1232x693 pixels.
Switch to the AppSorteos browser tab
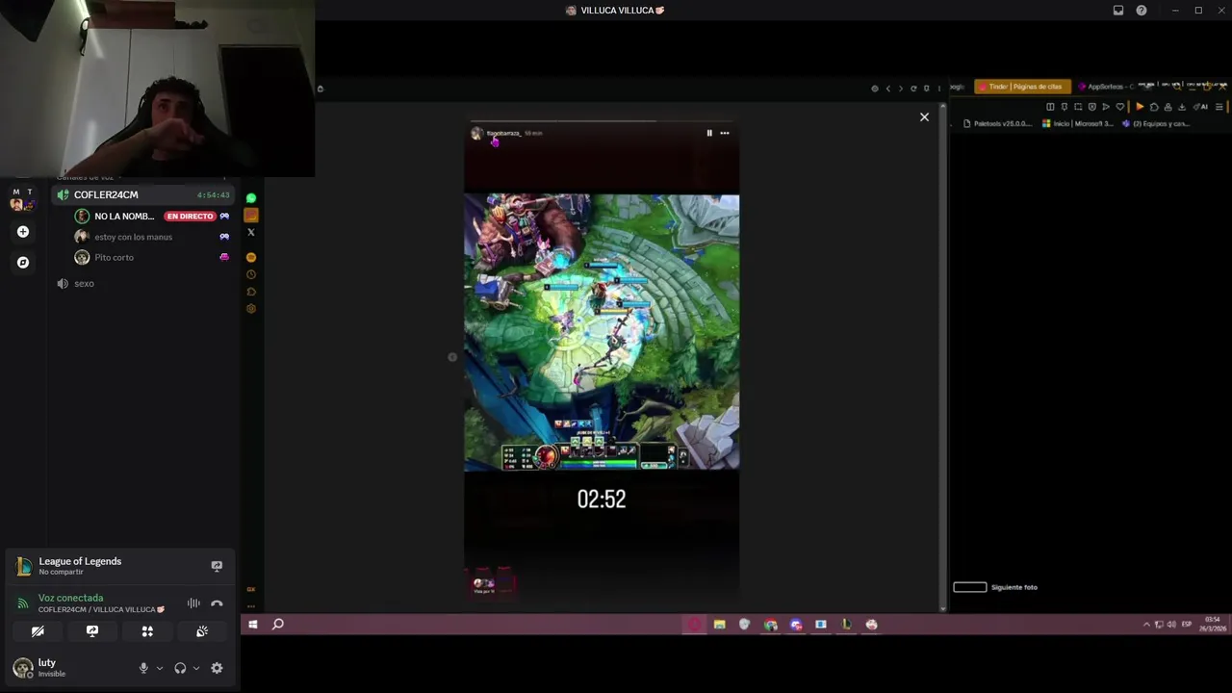pyautogui.click(x=1105, y=87)
